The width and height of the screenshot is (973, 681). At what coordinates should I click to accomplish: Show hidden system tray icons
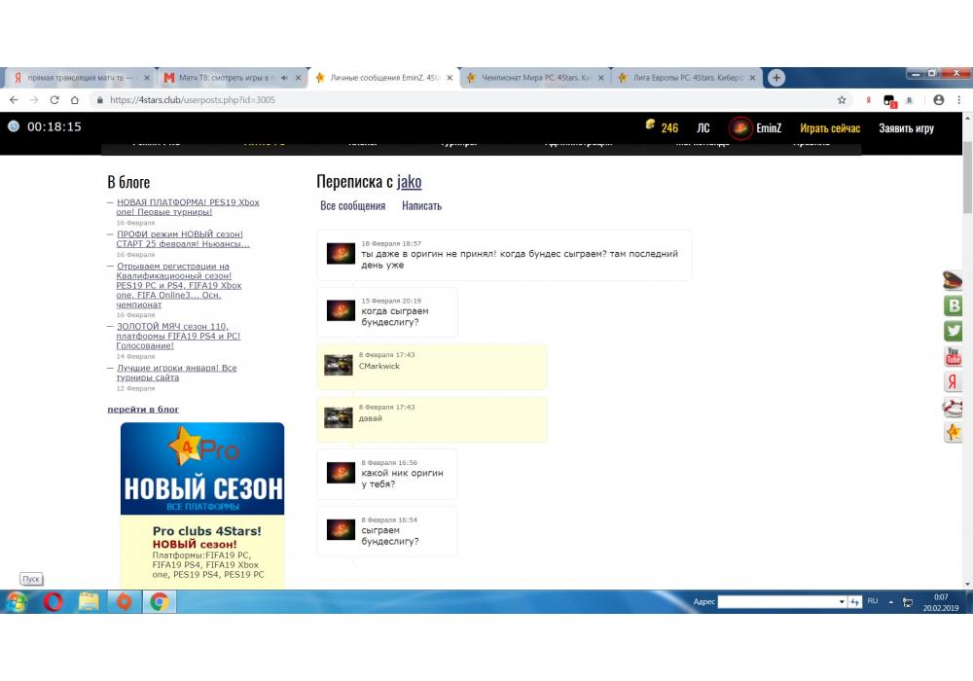(x=889, y=602)
